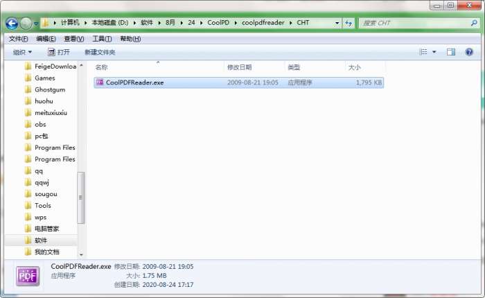The width and height of the screenshot is (485, 298).
Task: Open help with the question mark icon
Action: tap(469, 52)
